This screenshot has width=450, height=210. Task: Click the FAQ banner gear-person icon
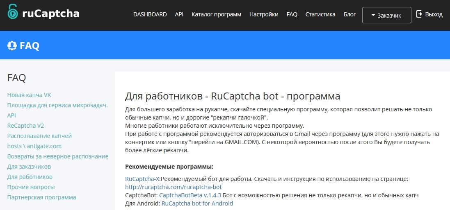(12, 45)
